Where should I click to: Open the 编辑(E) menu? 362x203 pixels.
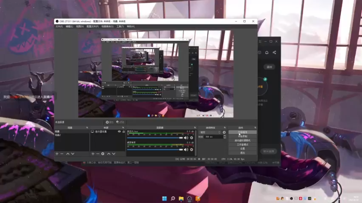[x=69, y=27]
